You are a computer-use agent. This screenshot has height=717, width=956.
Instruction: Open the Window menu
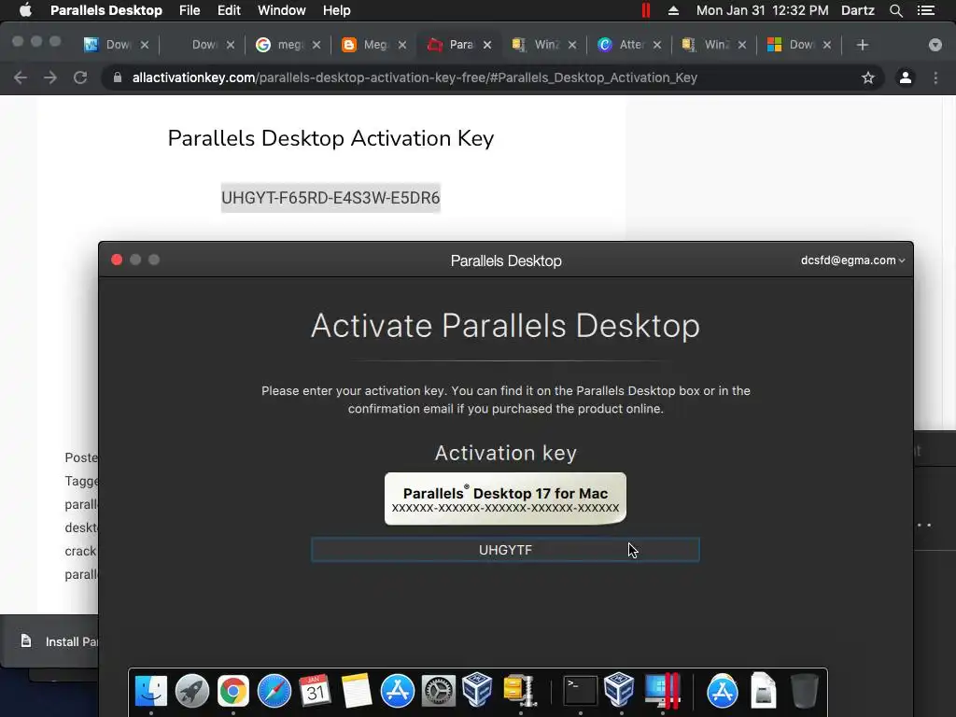click(x=282, y=10)
